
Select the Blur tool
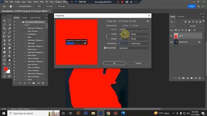[x=4, y=48]
